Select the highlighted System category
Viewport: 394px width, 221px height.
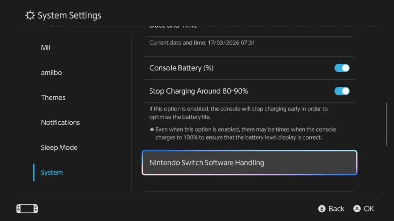52,172
